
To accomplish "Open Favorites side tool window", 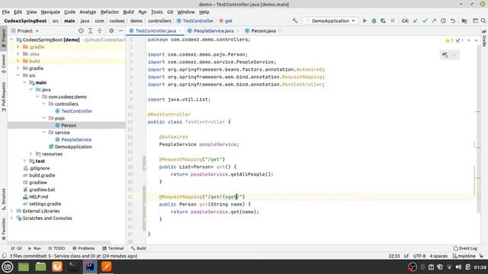I will (x=3, y=228).
